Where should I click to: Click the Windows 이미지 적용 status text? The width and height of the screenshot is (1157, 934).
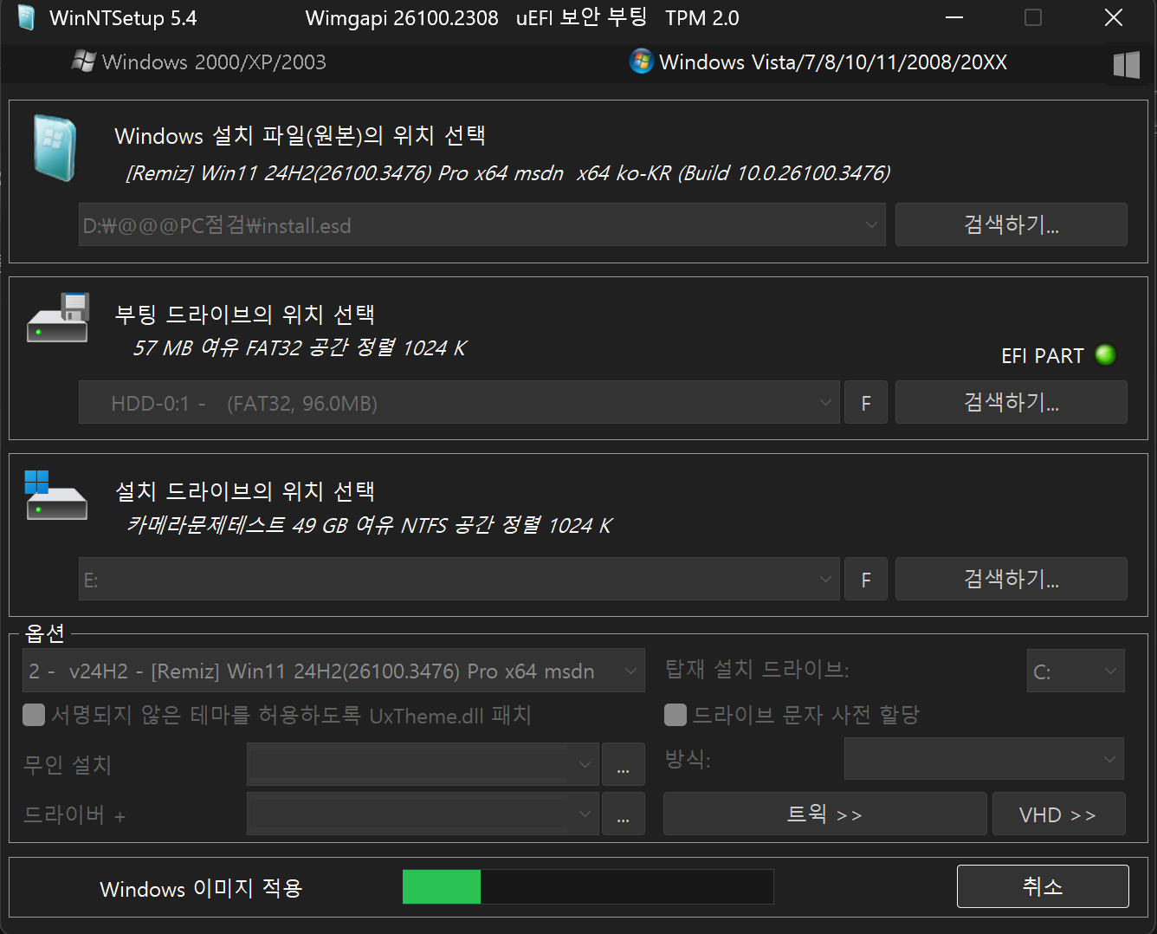[201, 889]
